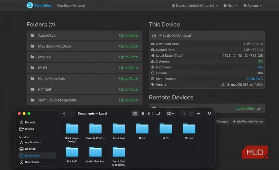Click the Uptime clock icon
Screen dimensions: 279x170
click(x=153, y=73)
